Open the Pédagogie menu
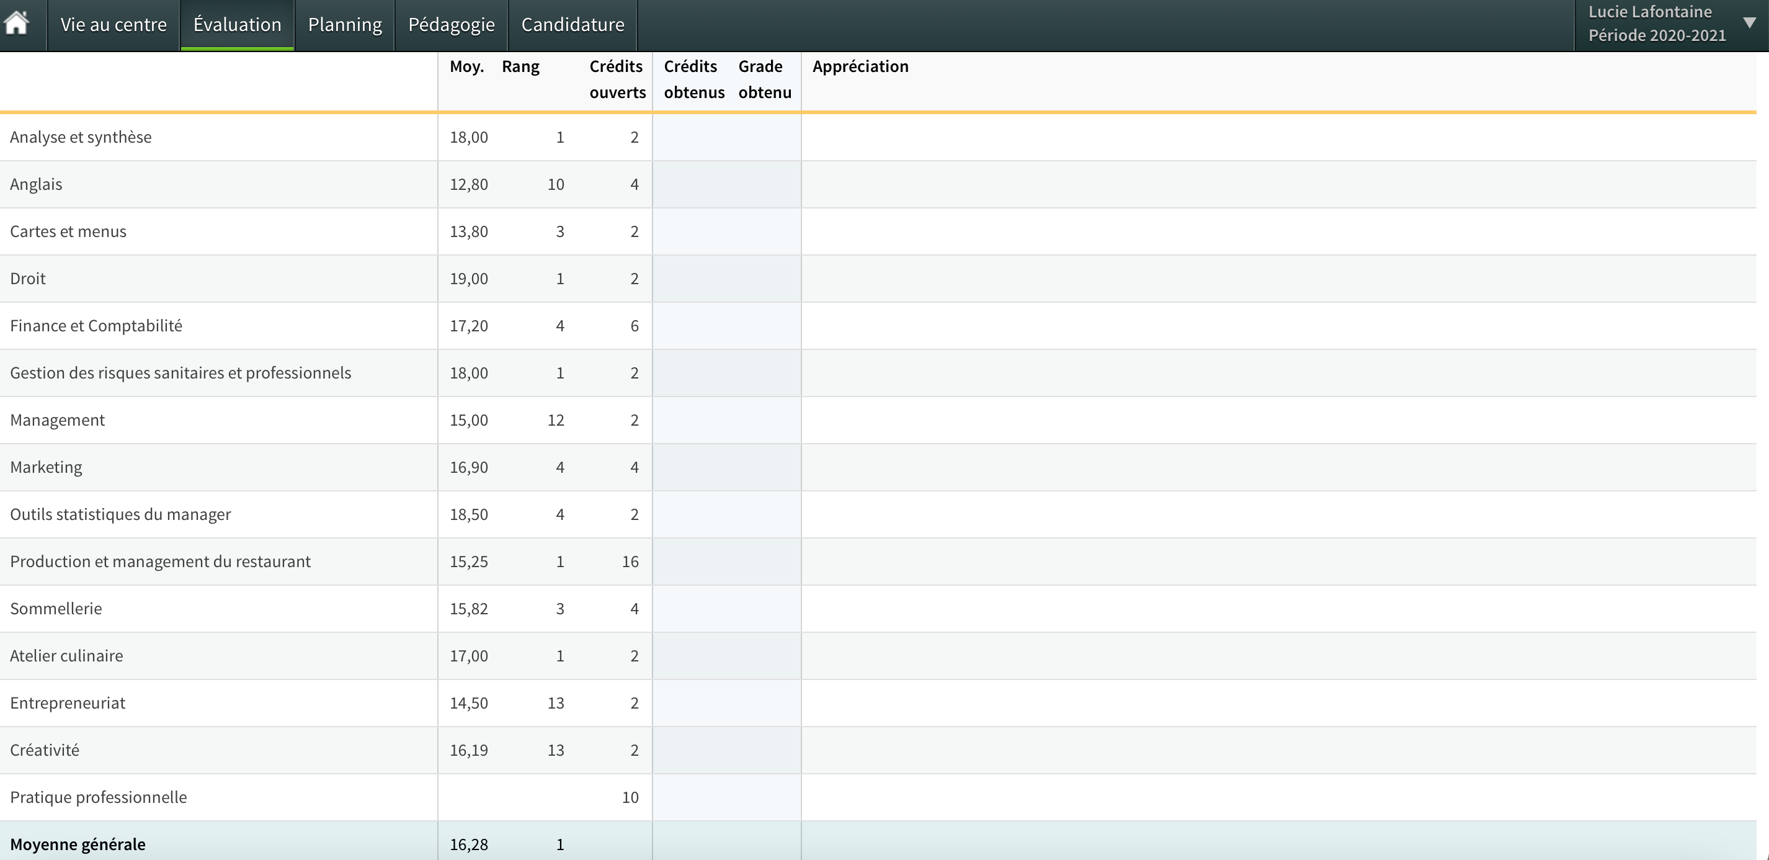The height and width of the screenshot is (860, 1769). [x=451, y=25]
